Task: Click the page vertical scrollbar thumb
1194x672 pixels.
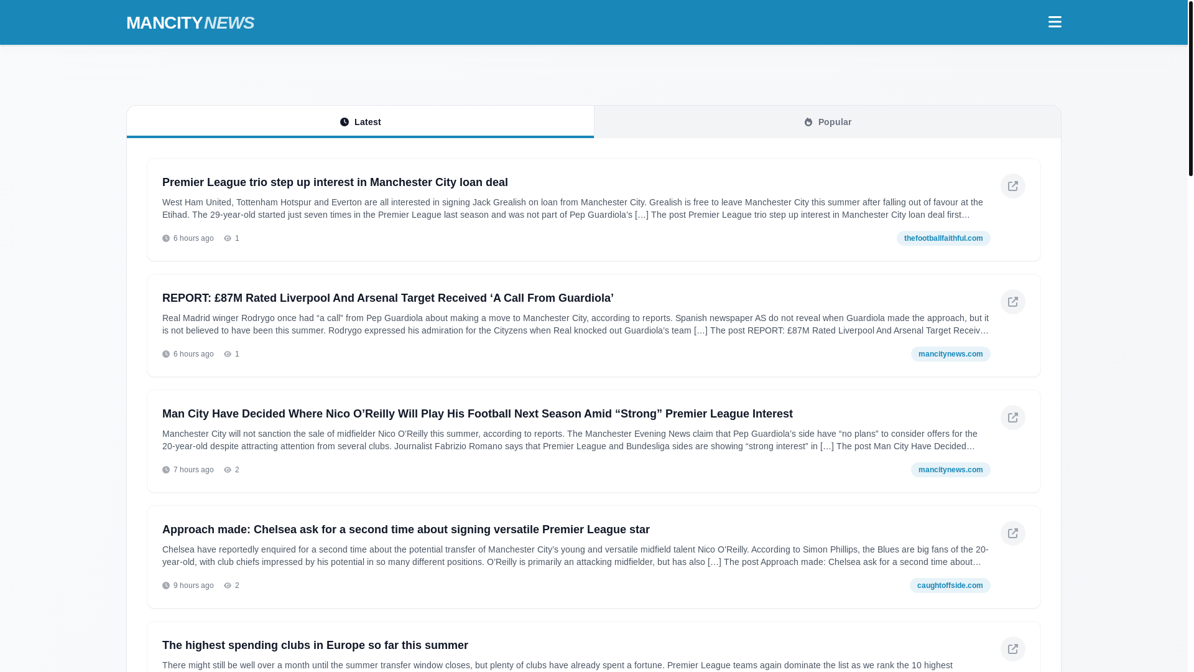Action: [1190, 88]
